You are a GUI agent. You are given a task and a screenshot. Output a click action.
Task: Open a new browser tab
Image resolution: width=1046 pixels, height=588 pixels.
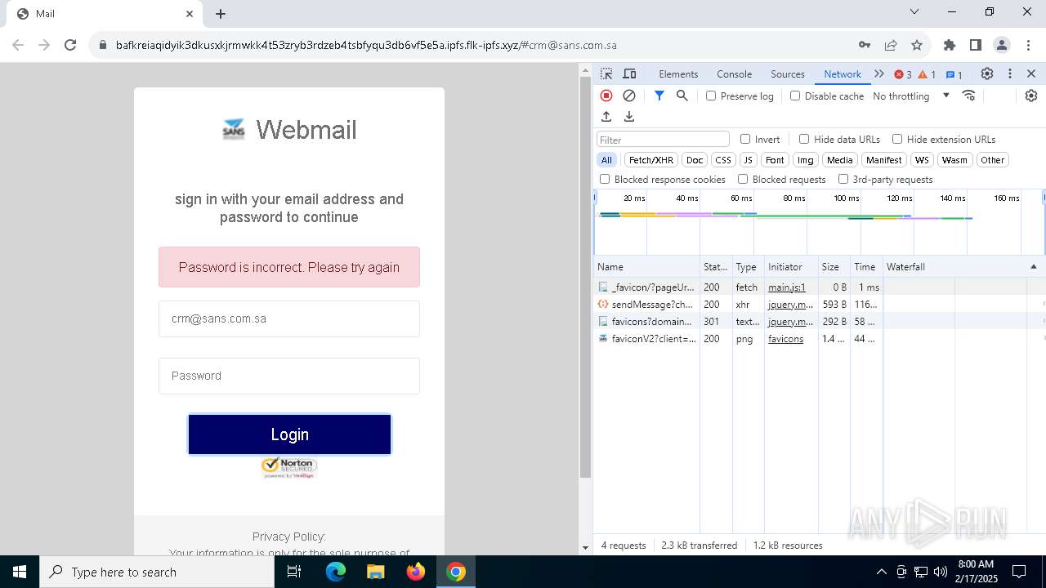(x=221, y=14)
